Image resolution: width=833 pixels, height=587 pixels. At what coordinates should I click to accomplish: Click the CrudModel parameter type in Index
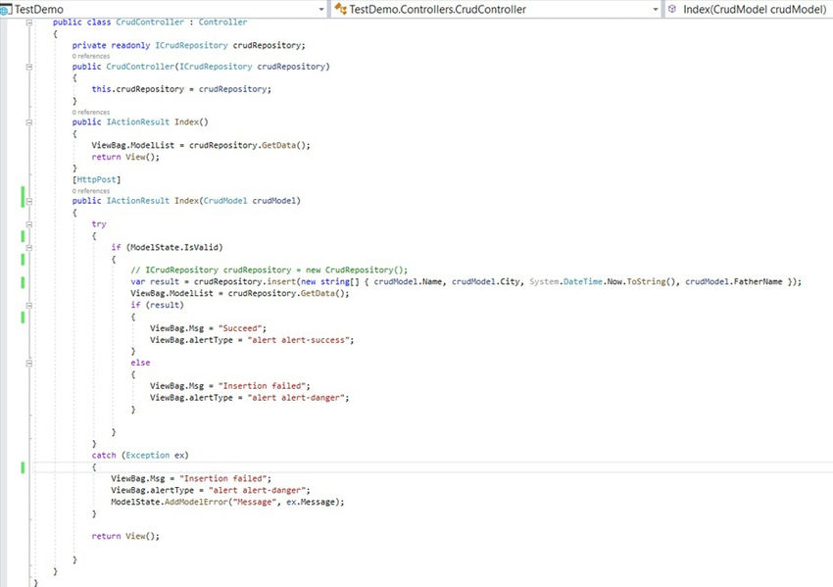tap(225, 200)
